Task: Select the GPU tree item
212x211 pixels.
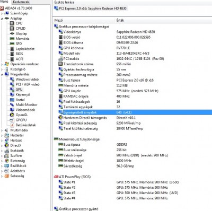Action: (x=19, y=90)
